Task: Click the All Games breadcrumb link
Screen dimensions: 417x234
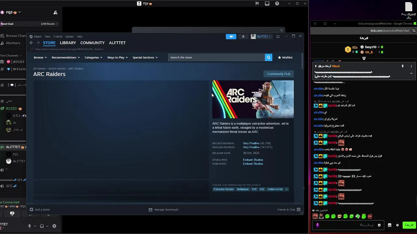Action: point(39,69)
